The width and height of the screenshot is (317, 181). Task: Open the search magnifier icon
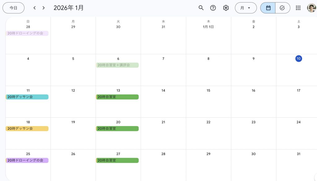point(201,8)
